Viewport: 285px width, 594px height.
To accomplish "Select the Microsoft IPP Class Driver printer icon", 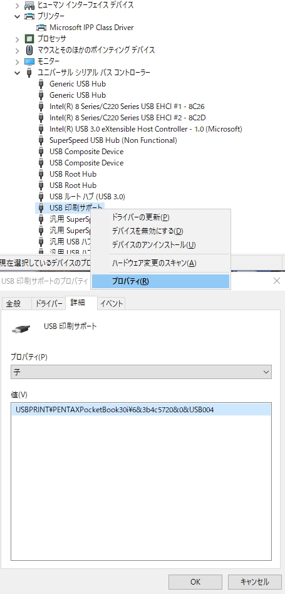I will pos(41,28).
